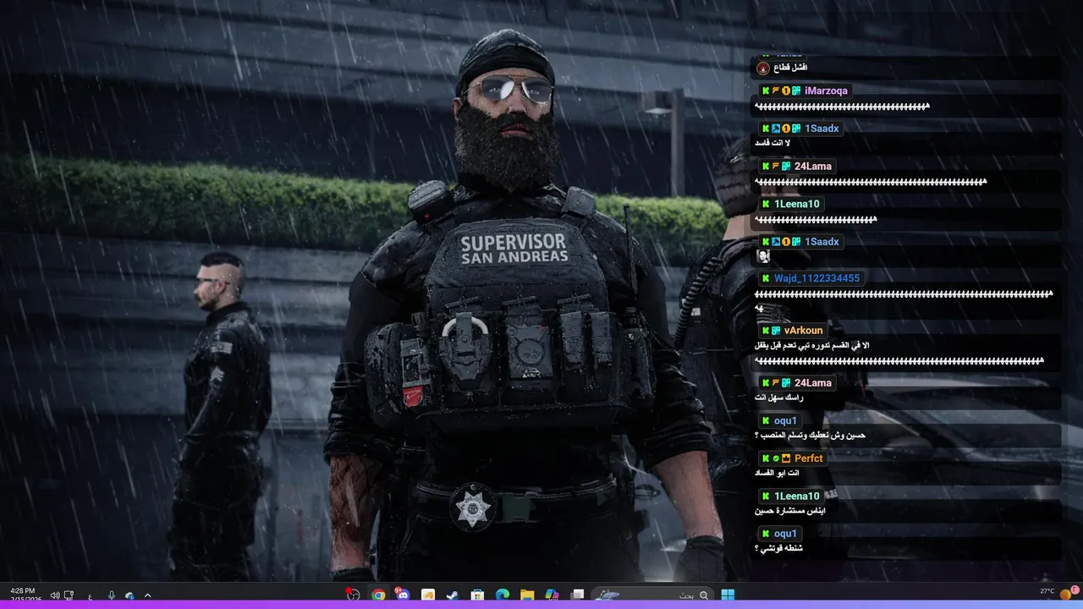Open Google Chrome from the taskbar
Image resolution: width=1083 pixels, height=609 pixels.
378,595
